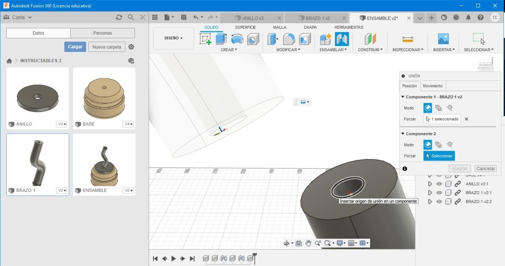Image resolution: width=505 pixels, height=266 pixels.
Task: Select Offset Plane construct tool
Action: [x=370, y=39]
